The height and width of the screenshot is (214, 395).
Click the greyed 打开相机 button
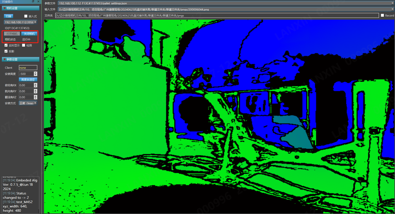click(12, 34)
